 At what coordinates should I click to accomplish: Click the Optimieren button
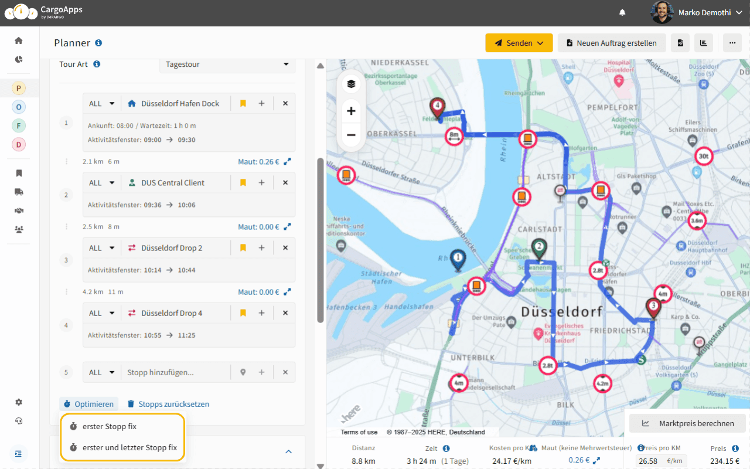click(x=88, y=403)
